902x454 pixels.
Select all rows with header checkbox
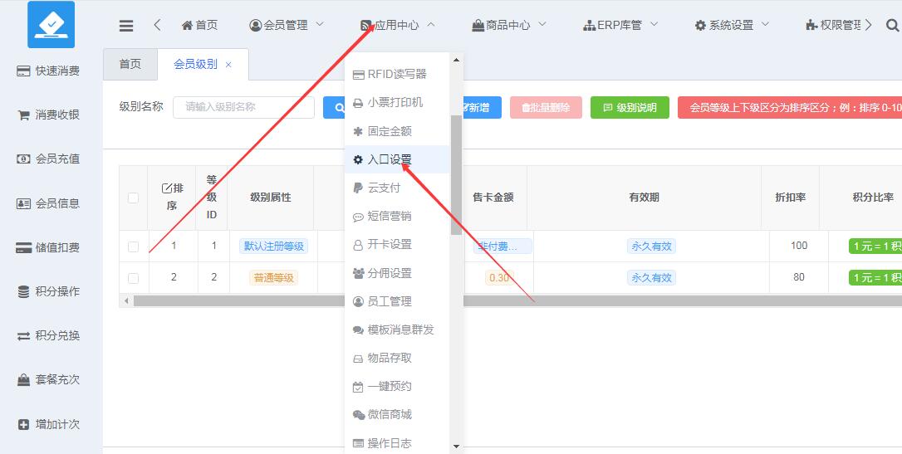[x=134, y=198]
